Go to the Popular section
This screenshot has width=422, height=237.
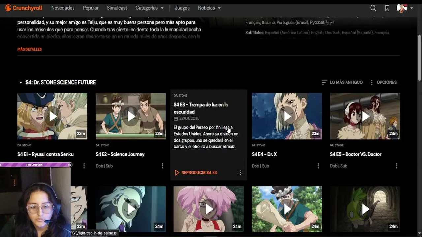pyautogui.click(x=91, y=8)
